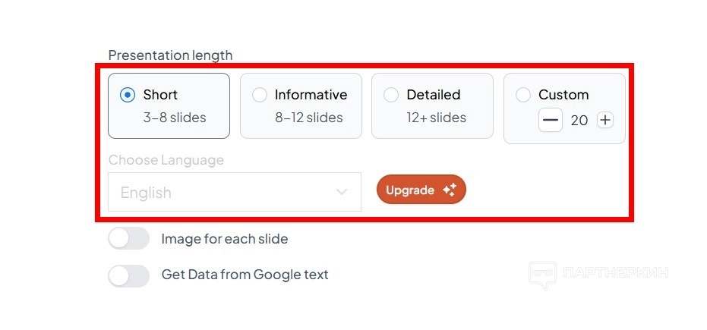The width and height of the screenshot is (707, 330).
Task: Decrease custom slide count with minus
Action: (551, 120)
